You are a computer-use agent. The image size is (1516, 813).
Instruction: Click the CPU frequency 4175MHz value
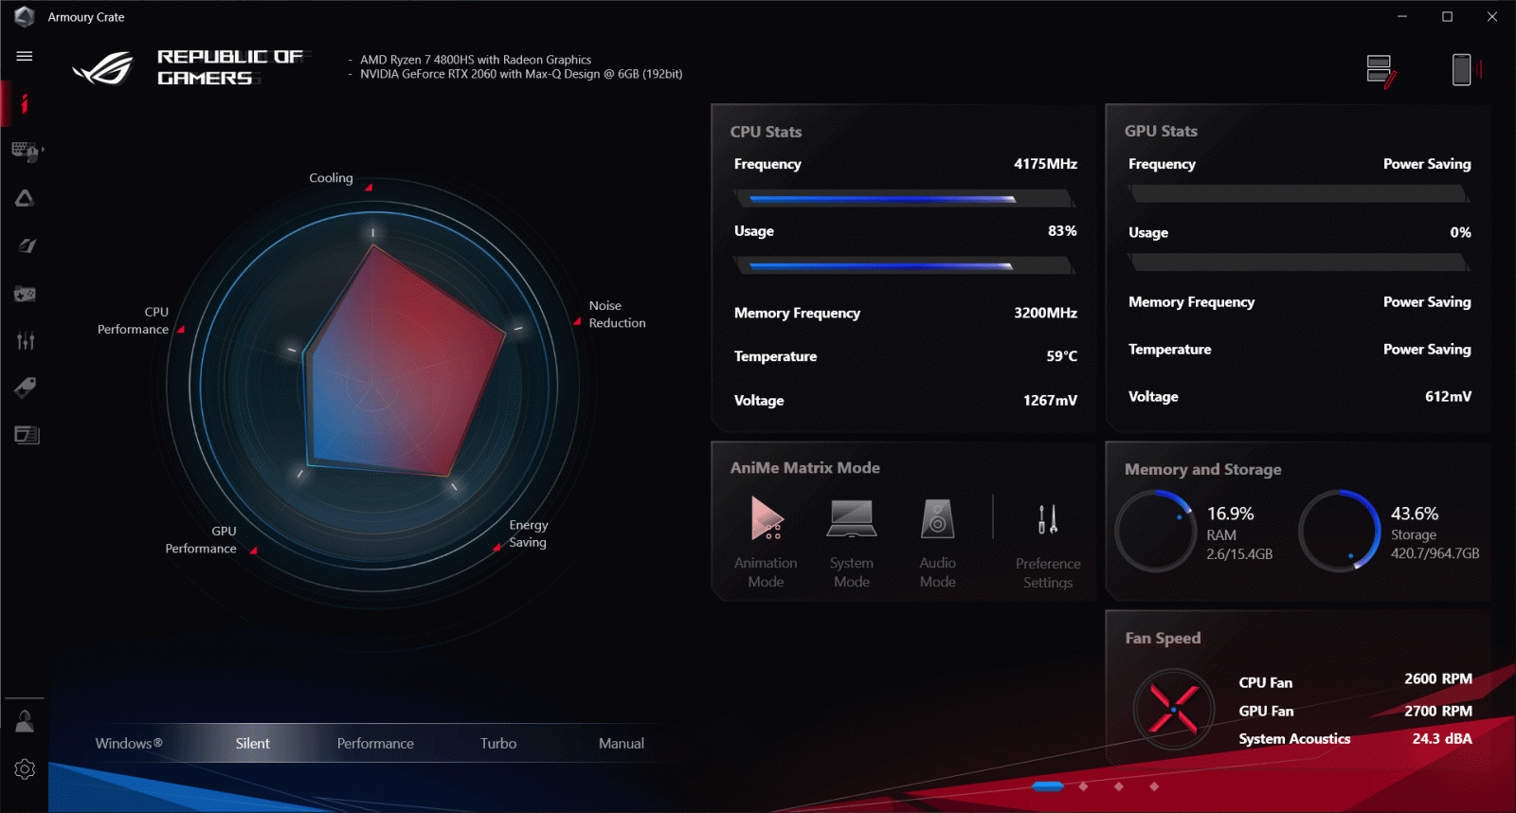pyautogui.click(x=1045, y=164)
